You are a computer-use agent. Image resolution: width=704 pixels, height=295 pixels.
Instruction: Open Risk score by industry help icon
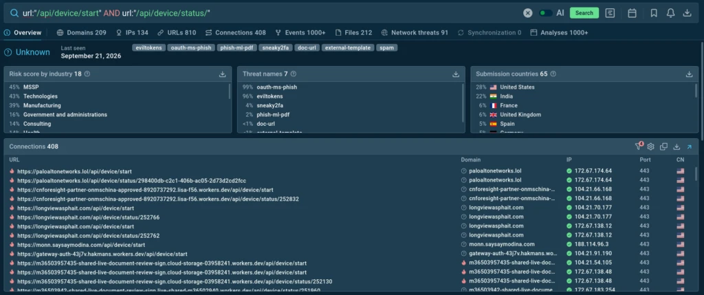click(x=87, y=74)
